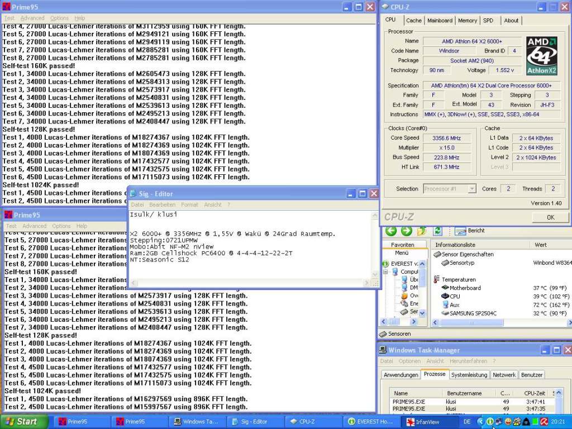Click the Sig - Editor title bar icon
The width and height of the screenshot is (572, 429).
tap(133, 194)
